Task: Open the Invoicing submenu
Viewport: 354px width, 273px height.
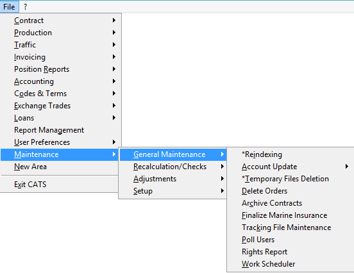Action: coord(60,57)
